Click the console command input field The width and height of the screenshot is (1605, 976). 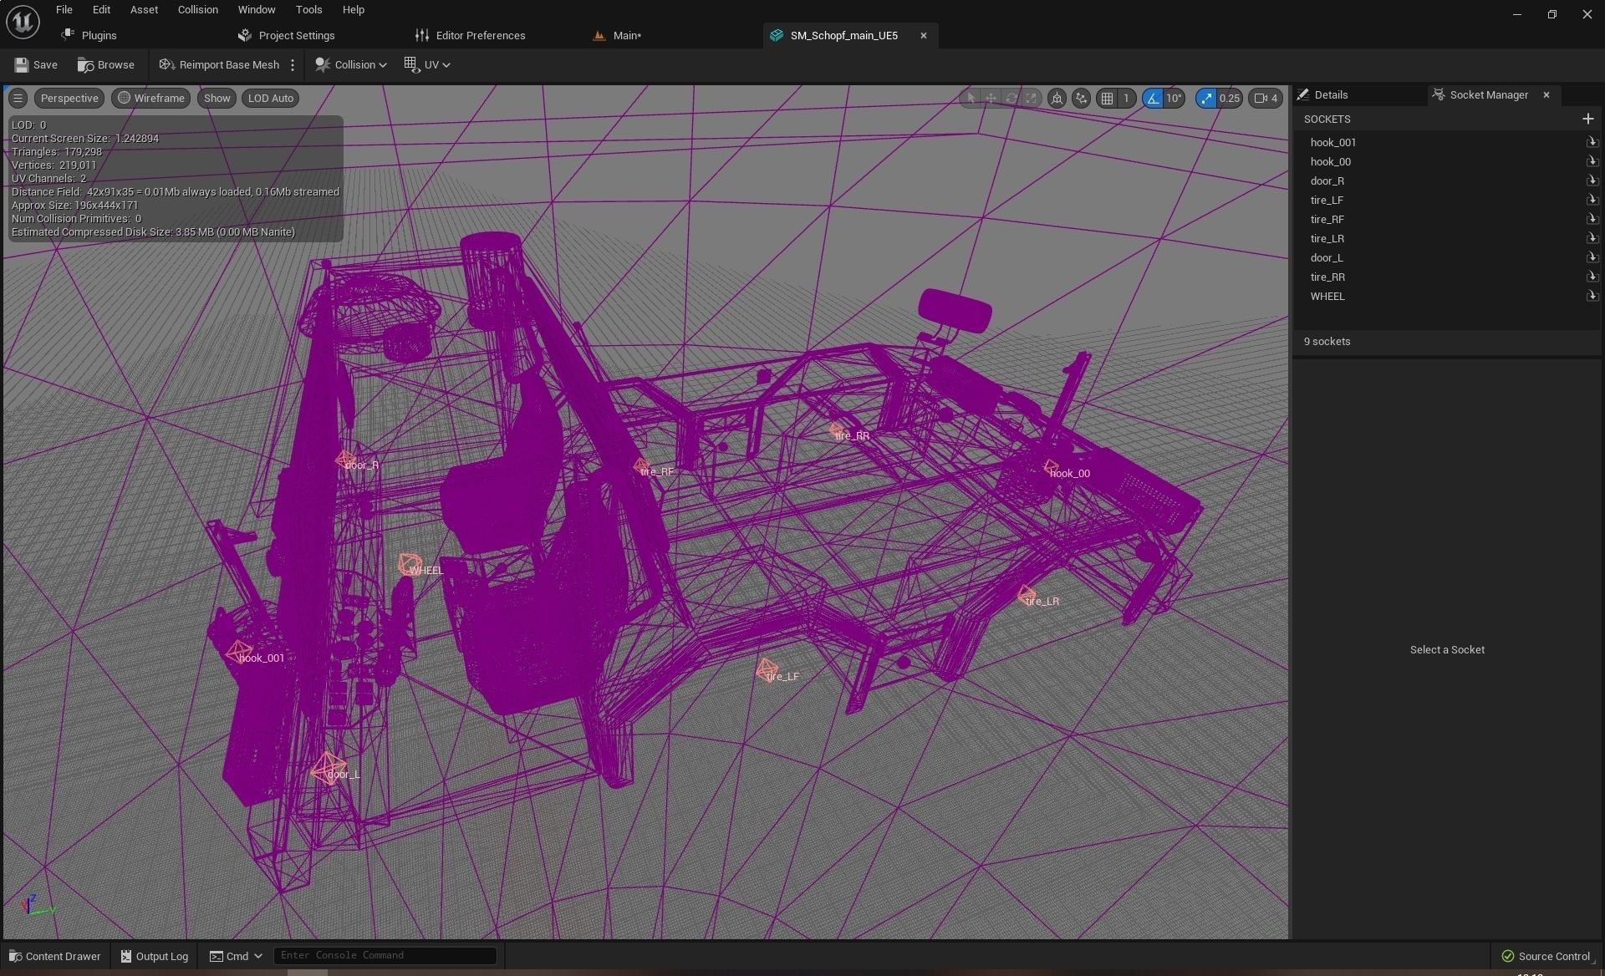(385, 956)
